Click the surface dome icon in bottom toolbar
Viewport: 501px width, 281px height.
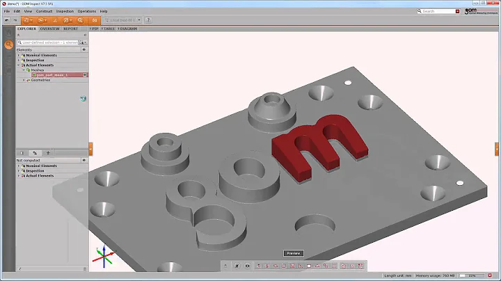[x=317, y=266]
